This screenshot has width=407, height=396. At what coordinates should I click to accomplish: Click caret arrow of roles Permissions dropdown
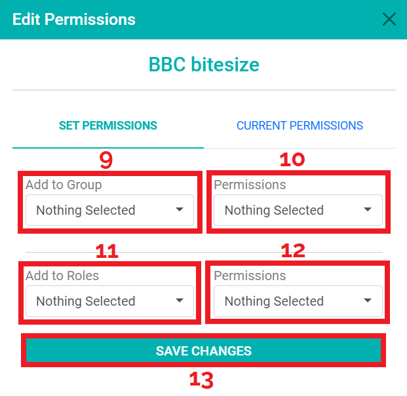[368, 301]
